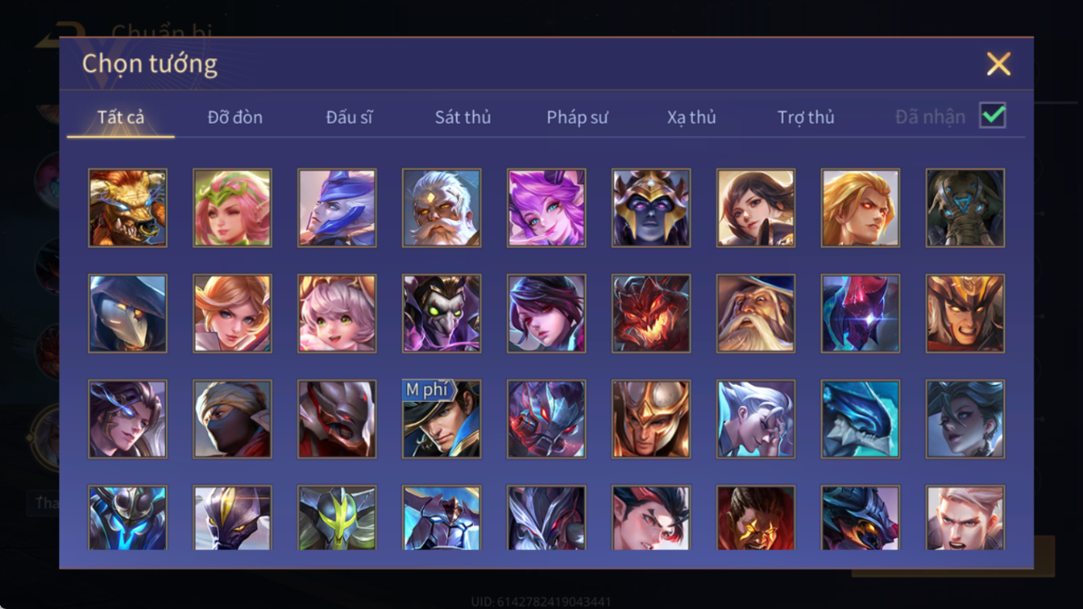Viewport: 1083px width, 609px height.
Task: Pick the red lava demon hero
Action: click(651, 314)
